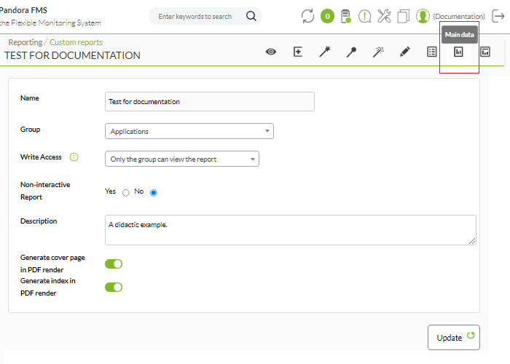Click the Update button
510x364 pixels.
[x=454, y=337]
